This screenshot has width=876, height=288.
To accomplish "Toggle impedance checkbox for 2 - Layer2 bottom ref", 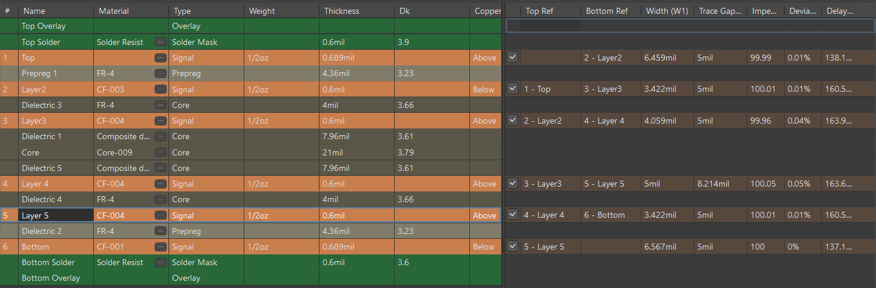I will (x=513, y=57).
